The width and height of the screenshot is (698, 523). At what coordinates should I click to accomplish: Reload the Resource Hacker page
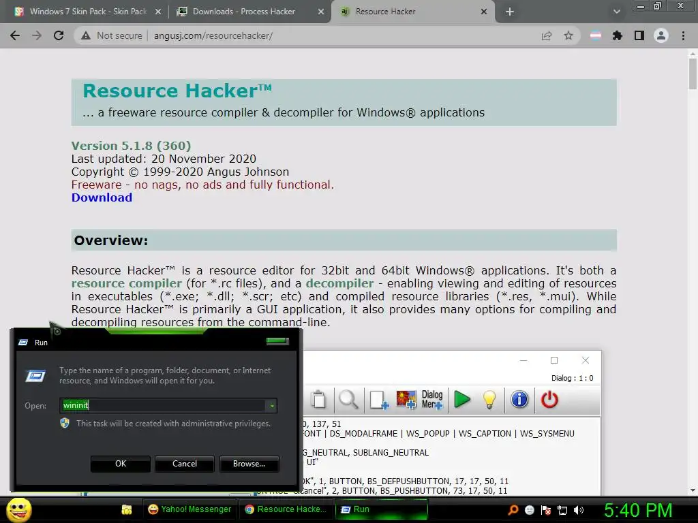(x=59, y=35)
